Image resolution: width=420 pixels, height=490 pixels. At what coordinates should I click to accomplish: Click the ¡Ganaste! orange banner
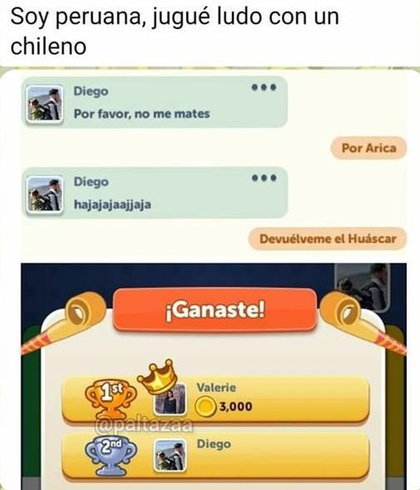(215, 309)
